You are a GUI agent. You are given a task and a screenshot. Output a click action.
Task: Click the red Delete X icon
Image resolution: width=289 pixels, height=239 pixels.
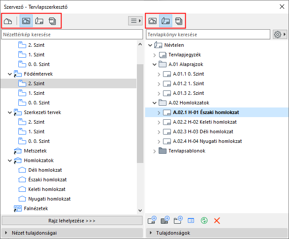click(217, 221)
